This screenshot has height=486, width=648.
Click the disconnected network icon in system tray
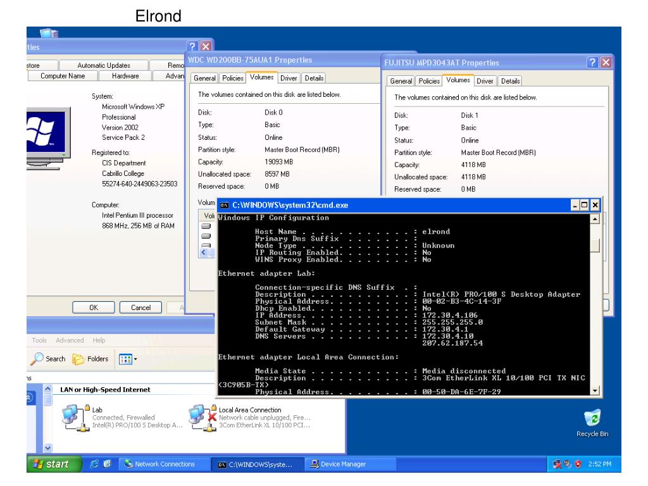click(x=558, y=464)
